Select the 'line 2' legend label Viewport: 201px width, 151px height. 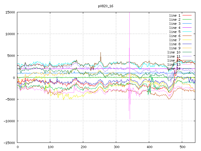pyautogui.click(x=175, y=20)
